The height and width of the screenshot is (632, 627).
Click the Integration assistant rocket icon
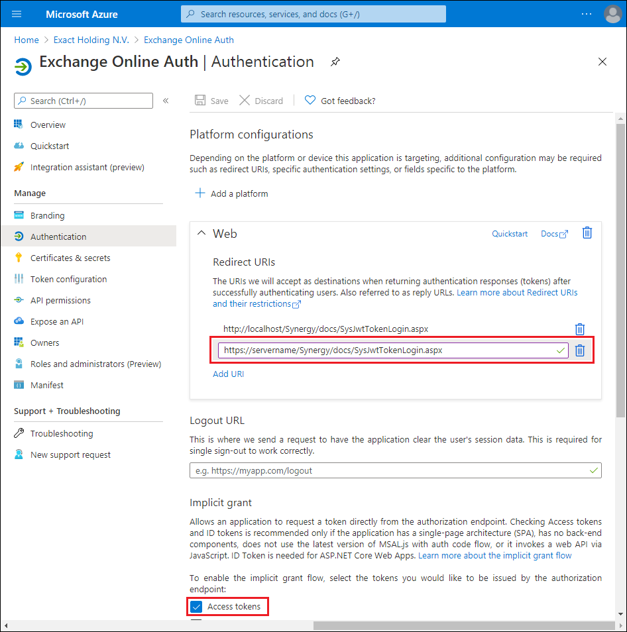(19, 167)
